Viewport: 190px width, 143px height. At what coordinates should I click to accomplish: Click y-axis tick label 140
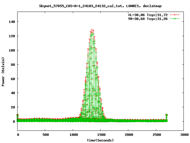pyautogui.click(x=12, y=22)
